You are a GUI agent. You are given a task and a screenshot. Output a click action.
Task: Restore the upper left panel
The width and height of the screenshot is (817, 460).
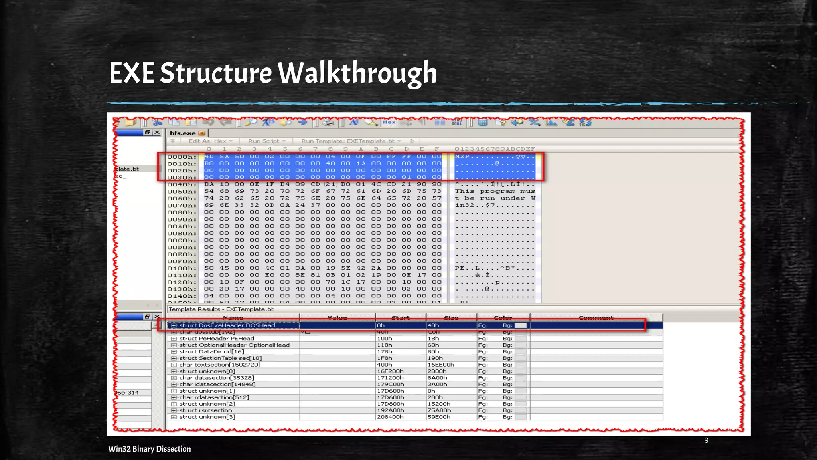(148, 132)
